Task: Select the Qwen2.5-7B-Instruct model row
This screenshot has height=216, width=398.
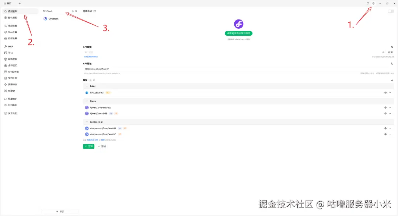Action: pos(238,107)
